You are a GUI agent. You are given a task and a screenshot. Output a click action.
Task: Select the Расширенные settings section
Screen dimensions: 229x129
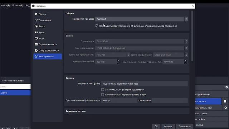[x=48, y=57]
